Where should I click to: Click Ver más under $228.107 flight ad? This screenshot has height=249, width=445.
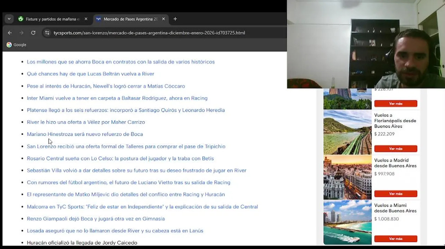click(395, 103)
